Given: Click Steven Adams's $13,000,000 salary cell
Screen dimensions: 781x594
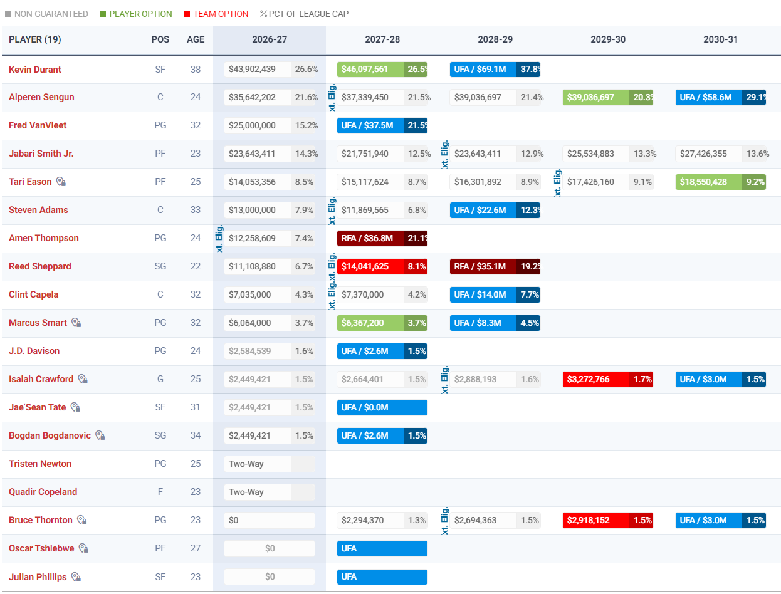Looking at the screenshot, I should 258,210.
